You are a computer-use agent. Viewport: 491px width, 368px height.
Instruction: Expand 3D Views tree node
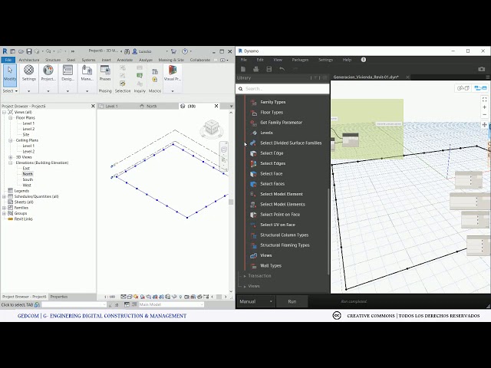pyautogui.click(x=10, y=157)
